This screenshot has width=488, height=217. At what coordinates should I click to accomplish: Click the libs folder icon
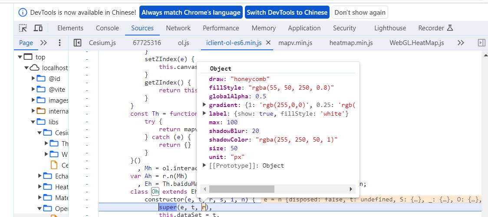tap(41, 122)
